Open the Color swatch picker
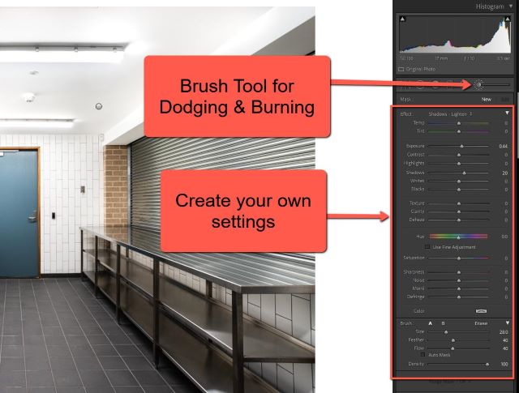Screen dimensions: 519x393 pos(480,310)
